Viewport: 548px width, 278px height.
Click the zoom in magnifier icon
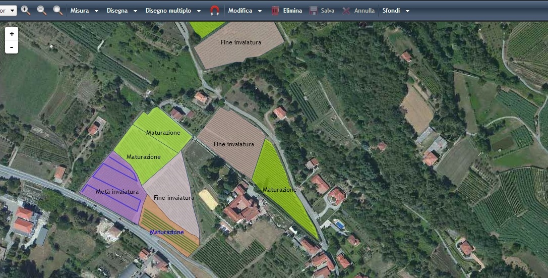pos(26,10)
